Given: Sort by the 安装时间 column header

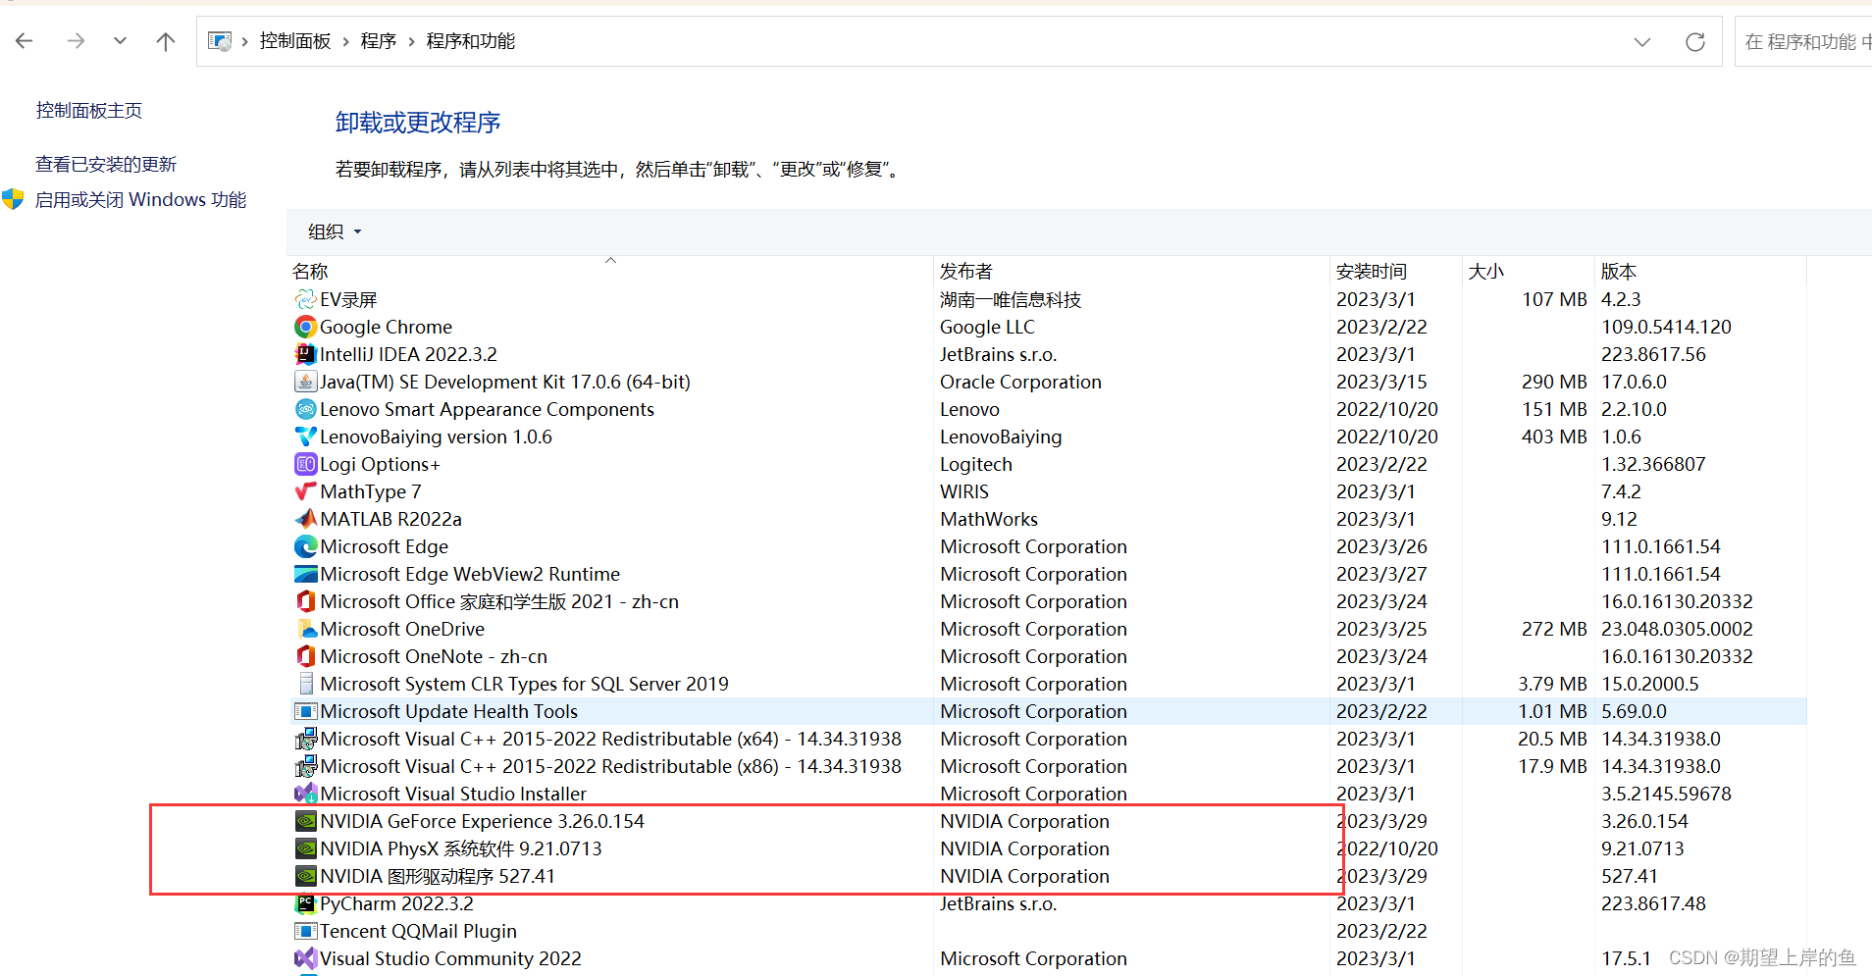Looking at the screenshot, I should tap(1372, 272).
